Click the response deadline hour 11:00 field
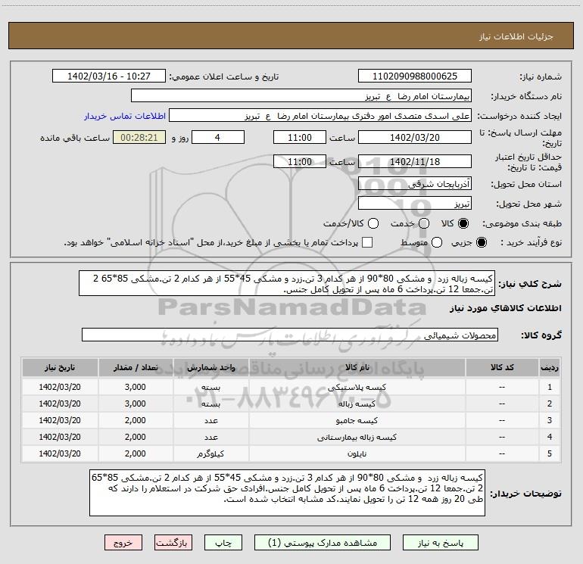Screen dimensions: 583x564 pos(300,137)
